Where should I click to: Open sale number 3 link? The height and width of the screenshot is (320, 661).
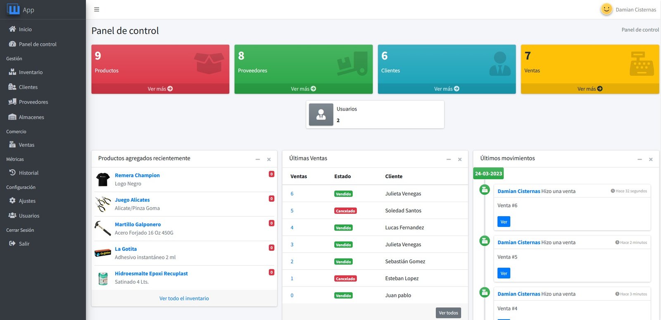point(292,244)
